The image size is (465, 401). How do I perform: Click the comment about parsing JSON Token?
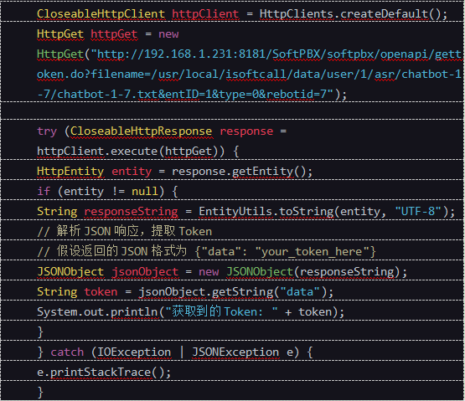click(x=125, y=231)
